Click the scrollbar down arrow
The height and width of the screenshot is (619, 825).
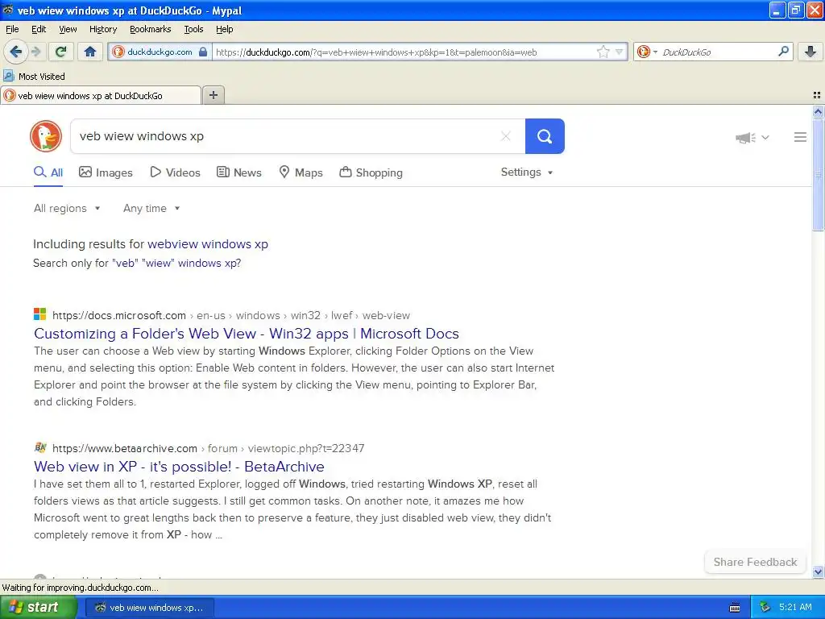coord(818,571)
